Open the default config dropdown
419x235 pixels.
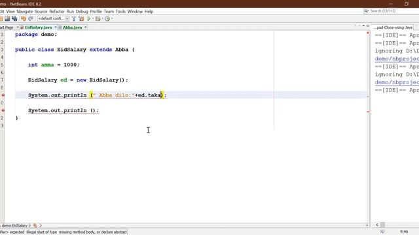click(54, 19)
